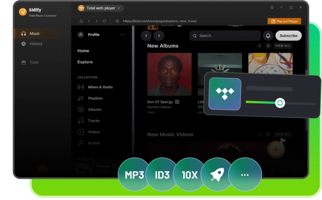The width and height of the screenshot is (322, 200).
Task: Click the New Music Videos heading
Action: click(x=170, y=134)
